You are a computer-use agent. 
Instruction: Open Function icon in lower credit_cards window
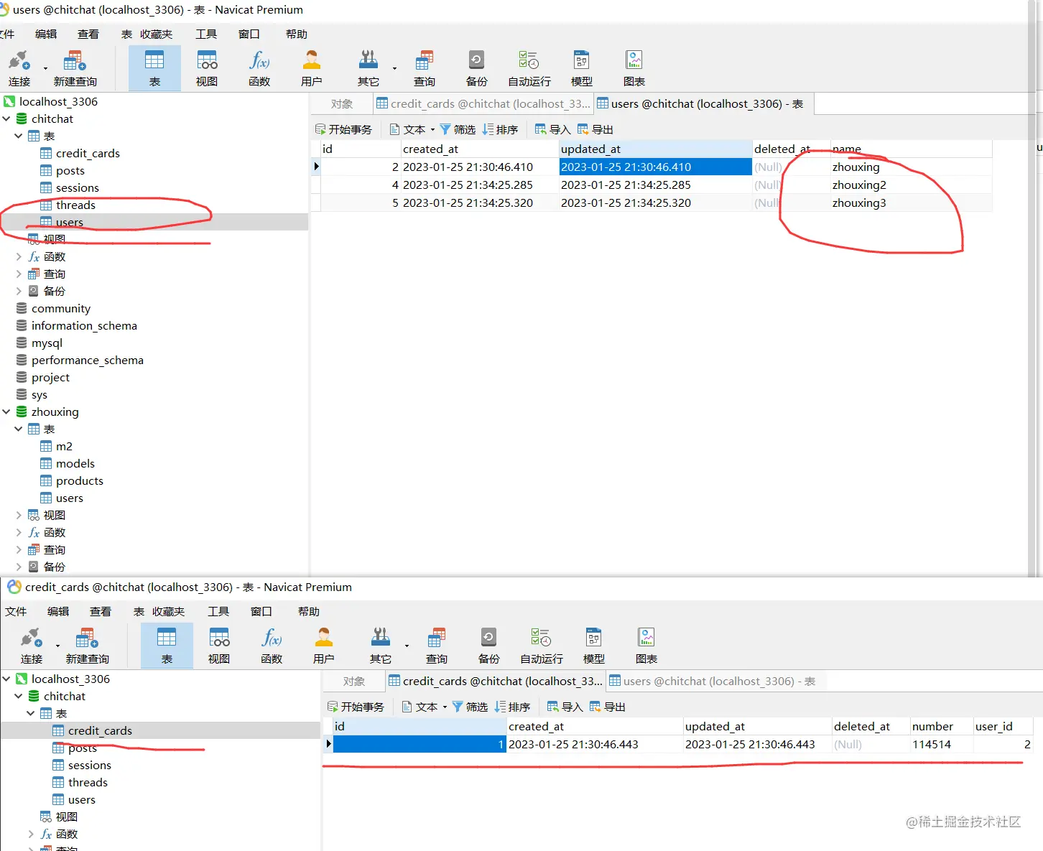272,646
